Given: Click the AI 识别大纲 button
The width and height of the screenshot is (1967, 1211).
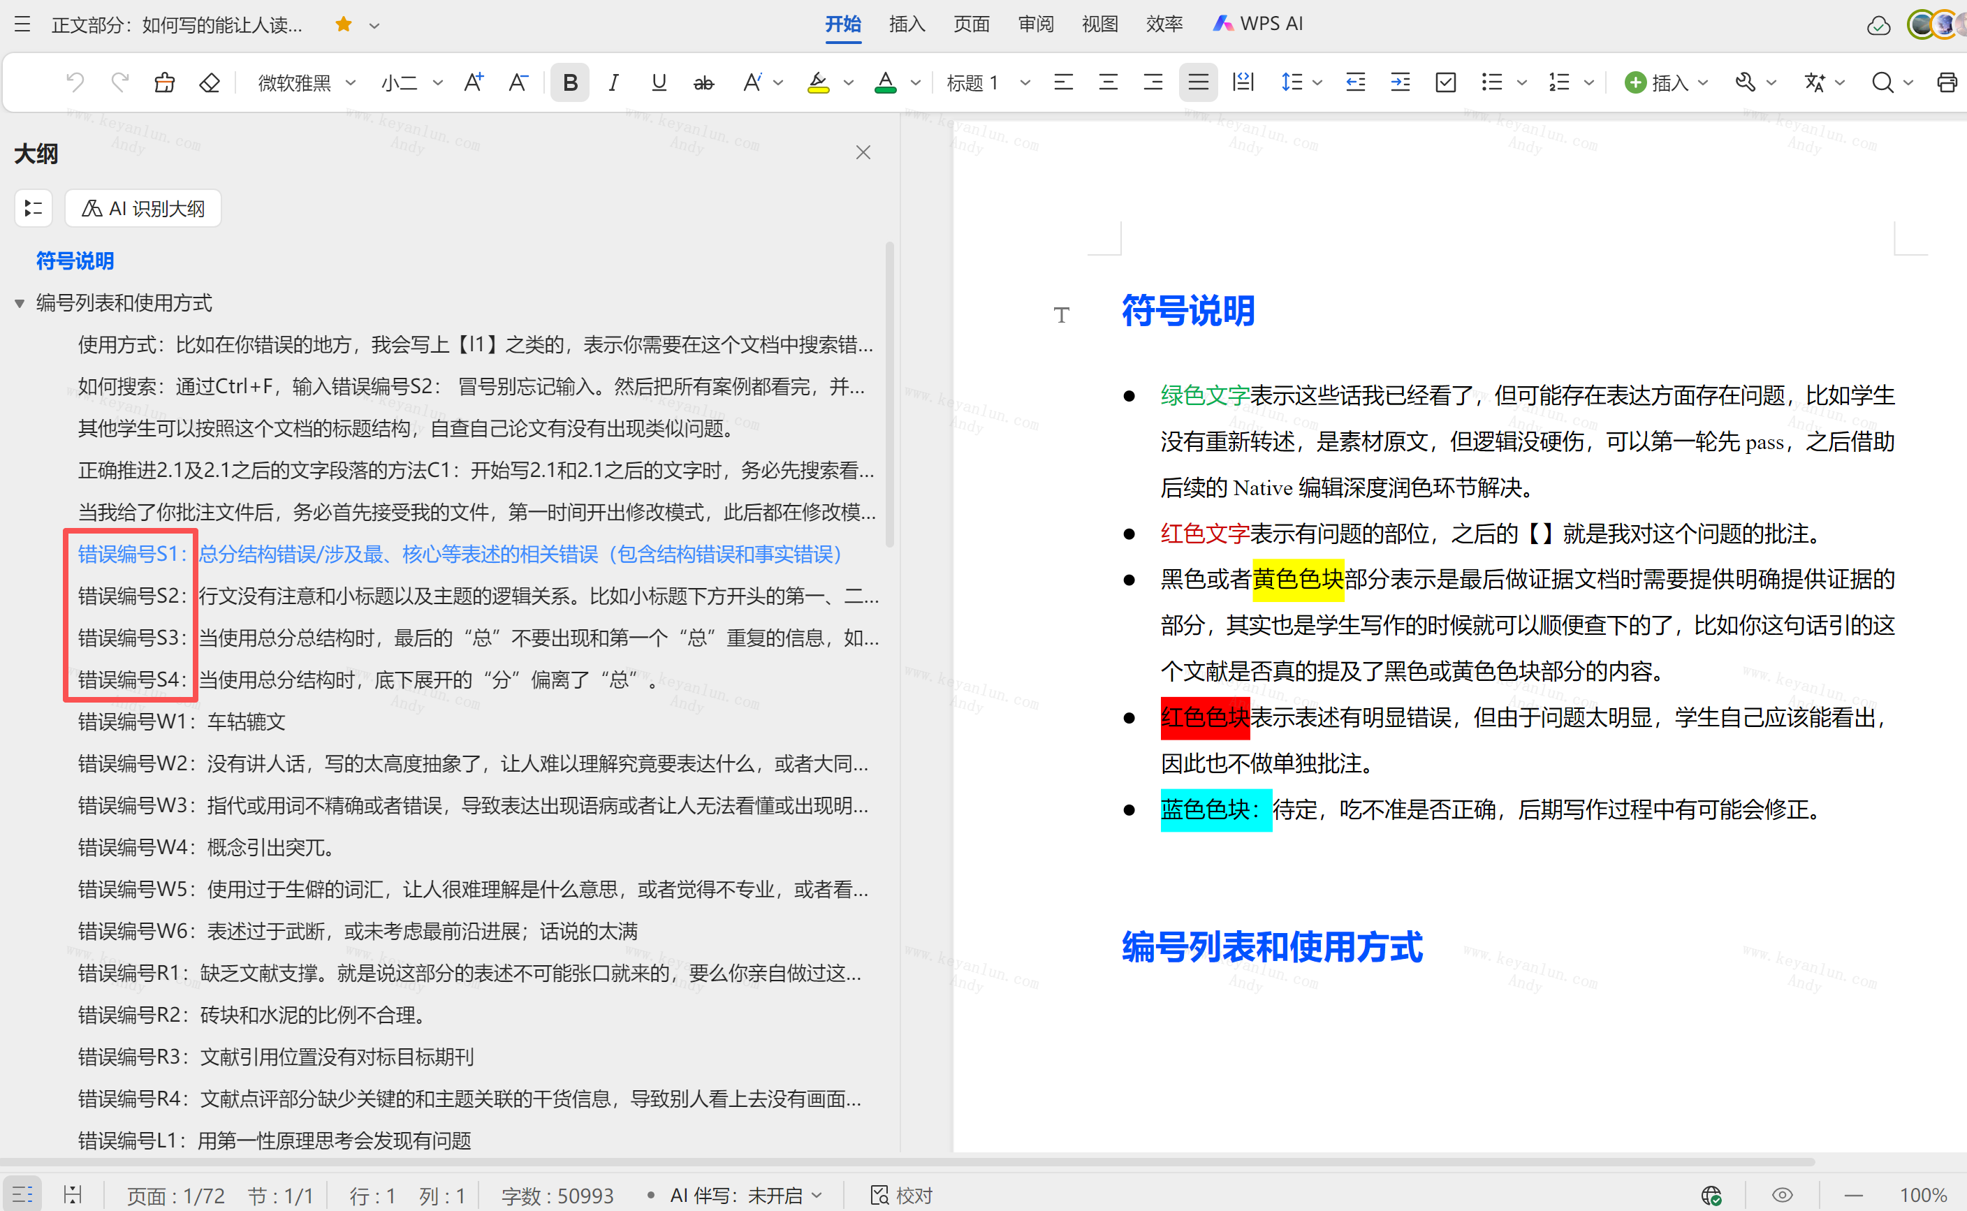Looking at the screenshot, I should coord(142,208).
